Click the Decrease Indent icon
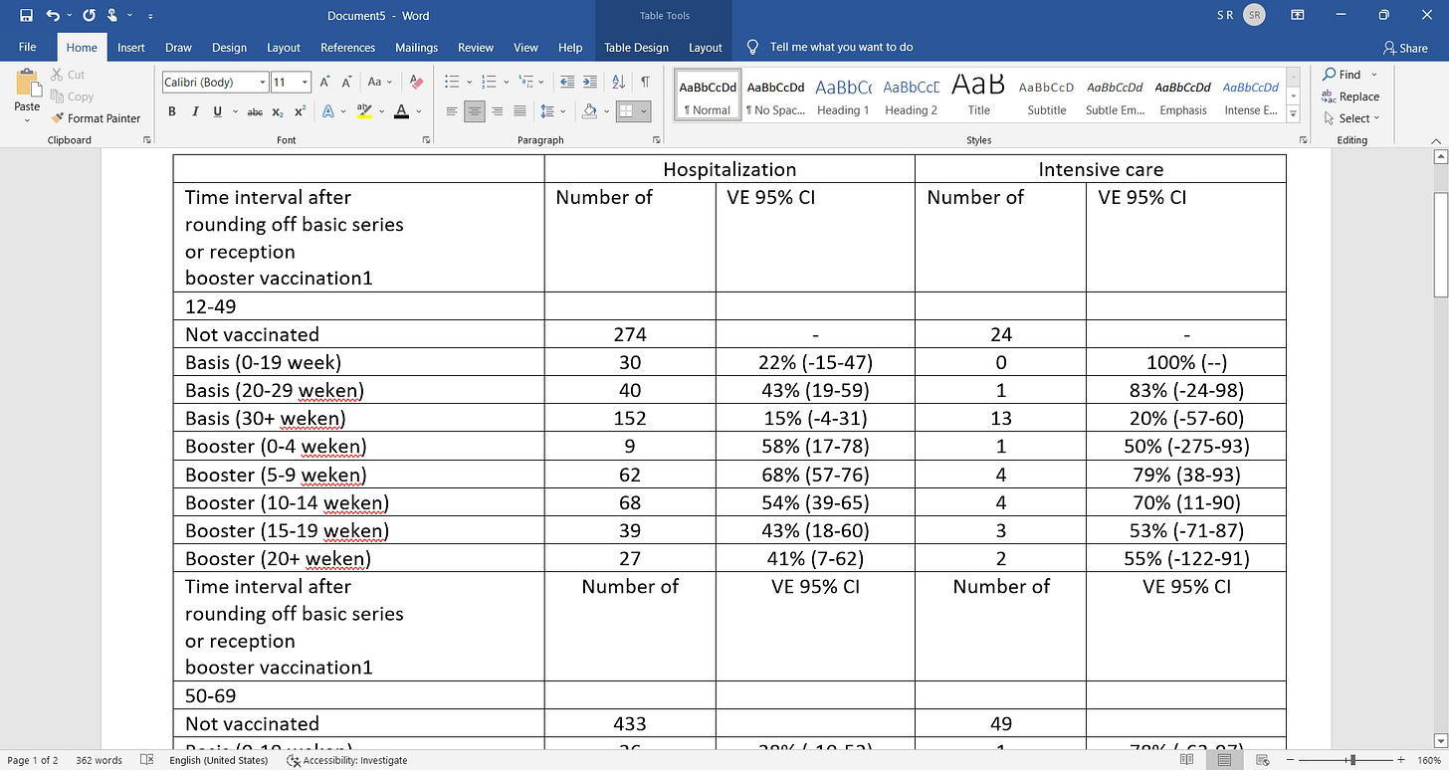Screen dimensions: 1449x770 567,83
